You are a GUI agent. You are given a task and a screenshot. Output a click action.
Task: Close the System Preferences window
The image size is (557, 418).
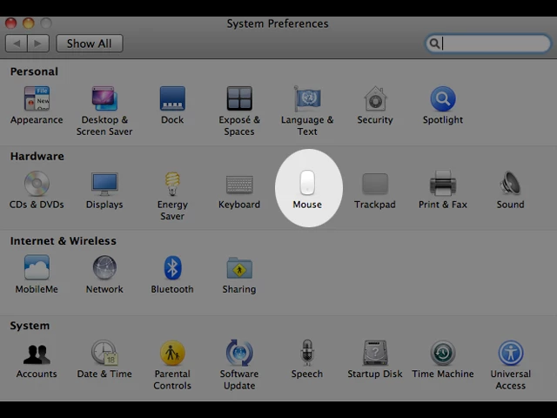coord(11,24)
